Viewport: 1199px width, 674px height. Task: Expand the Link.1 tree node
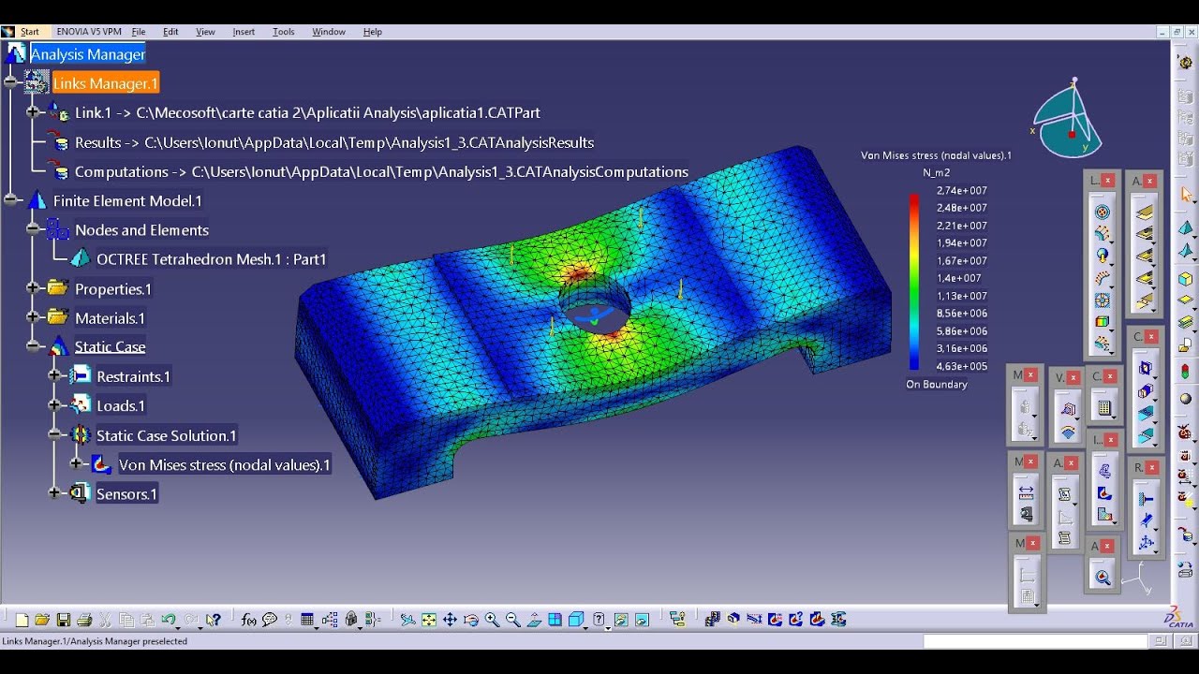click(33, 112)
